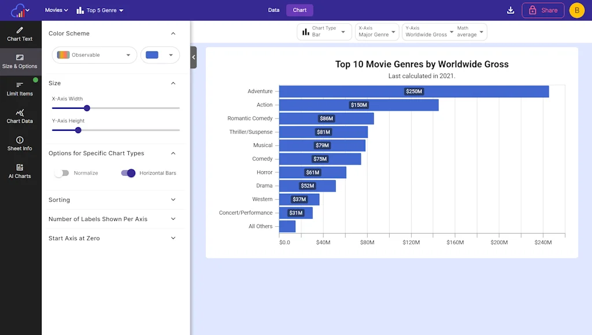Expand the Sorting section

[113, 200]
